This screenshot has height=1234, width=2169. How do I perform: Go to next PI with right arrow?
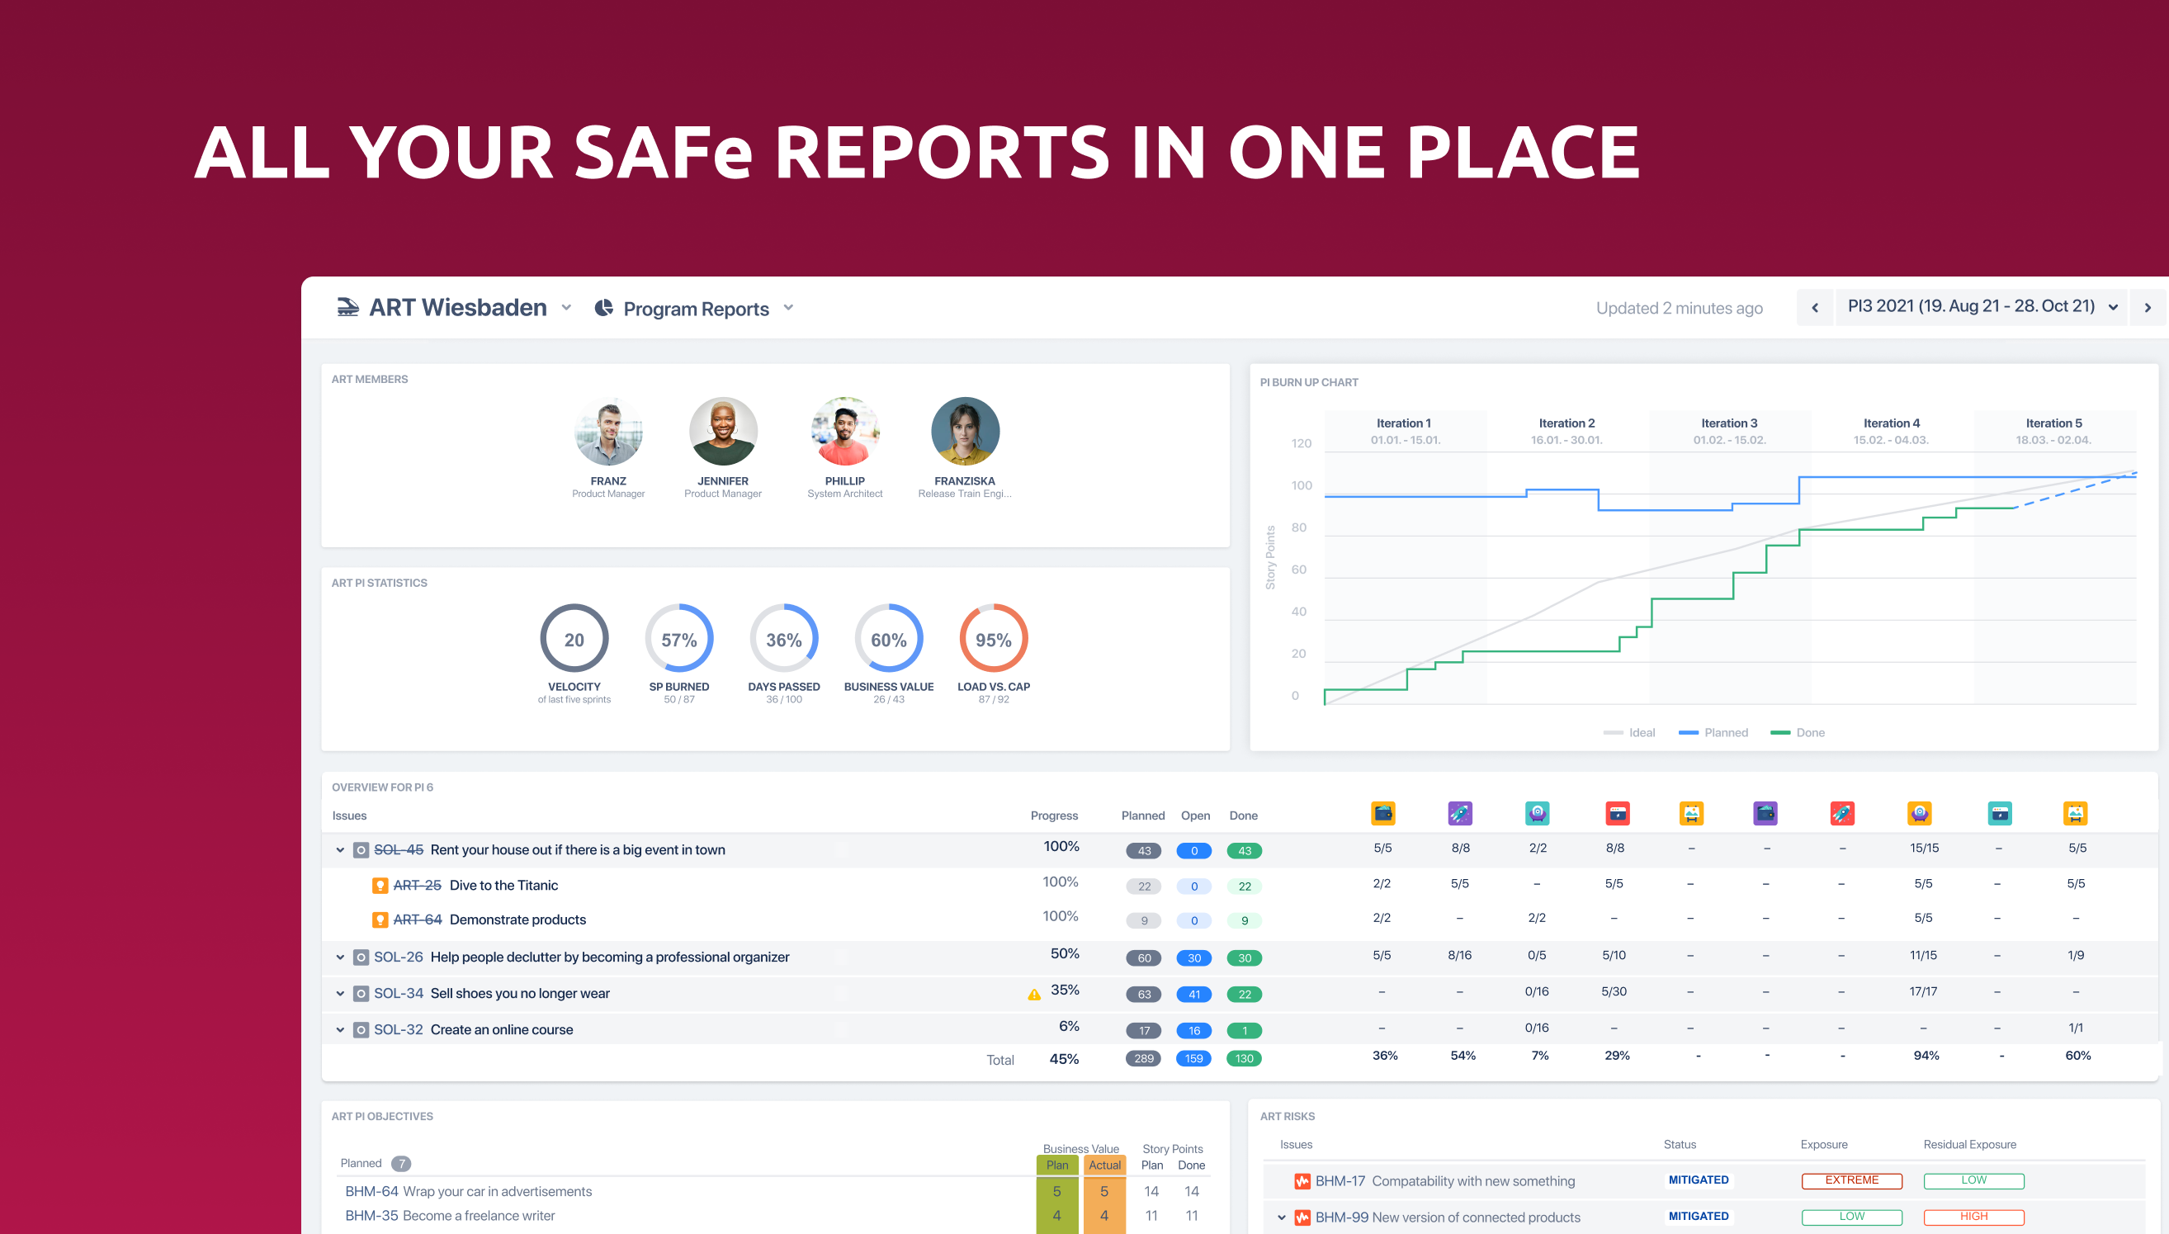(2147, 308)
